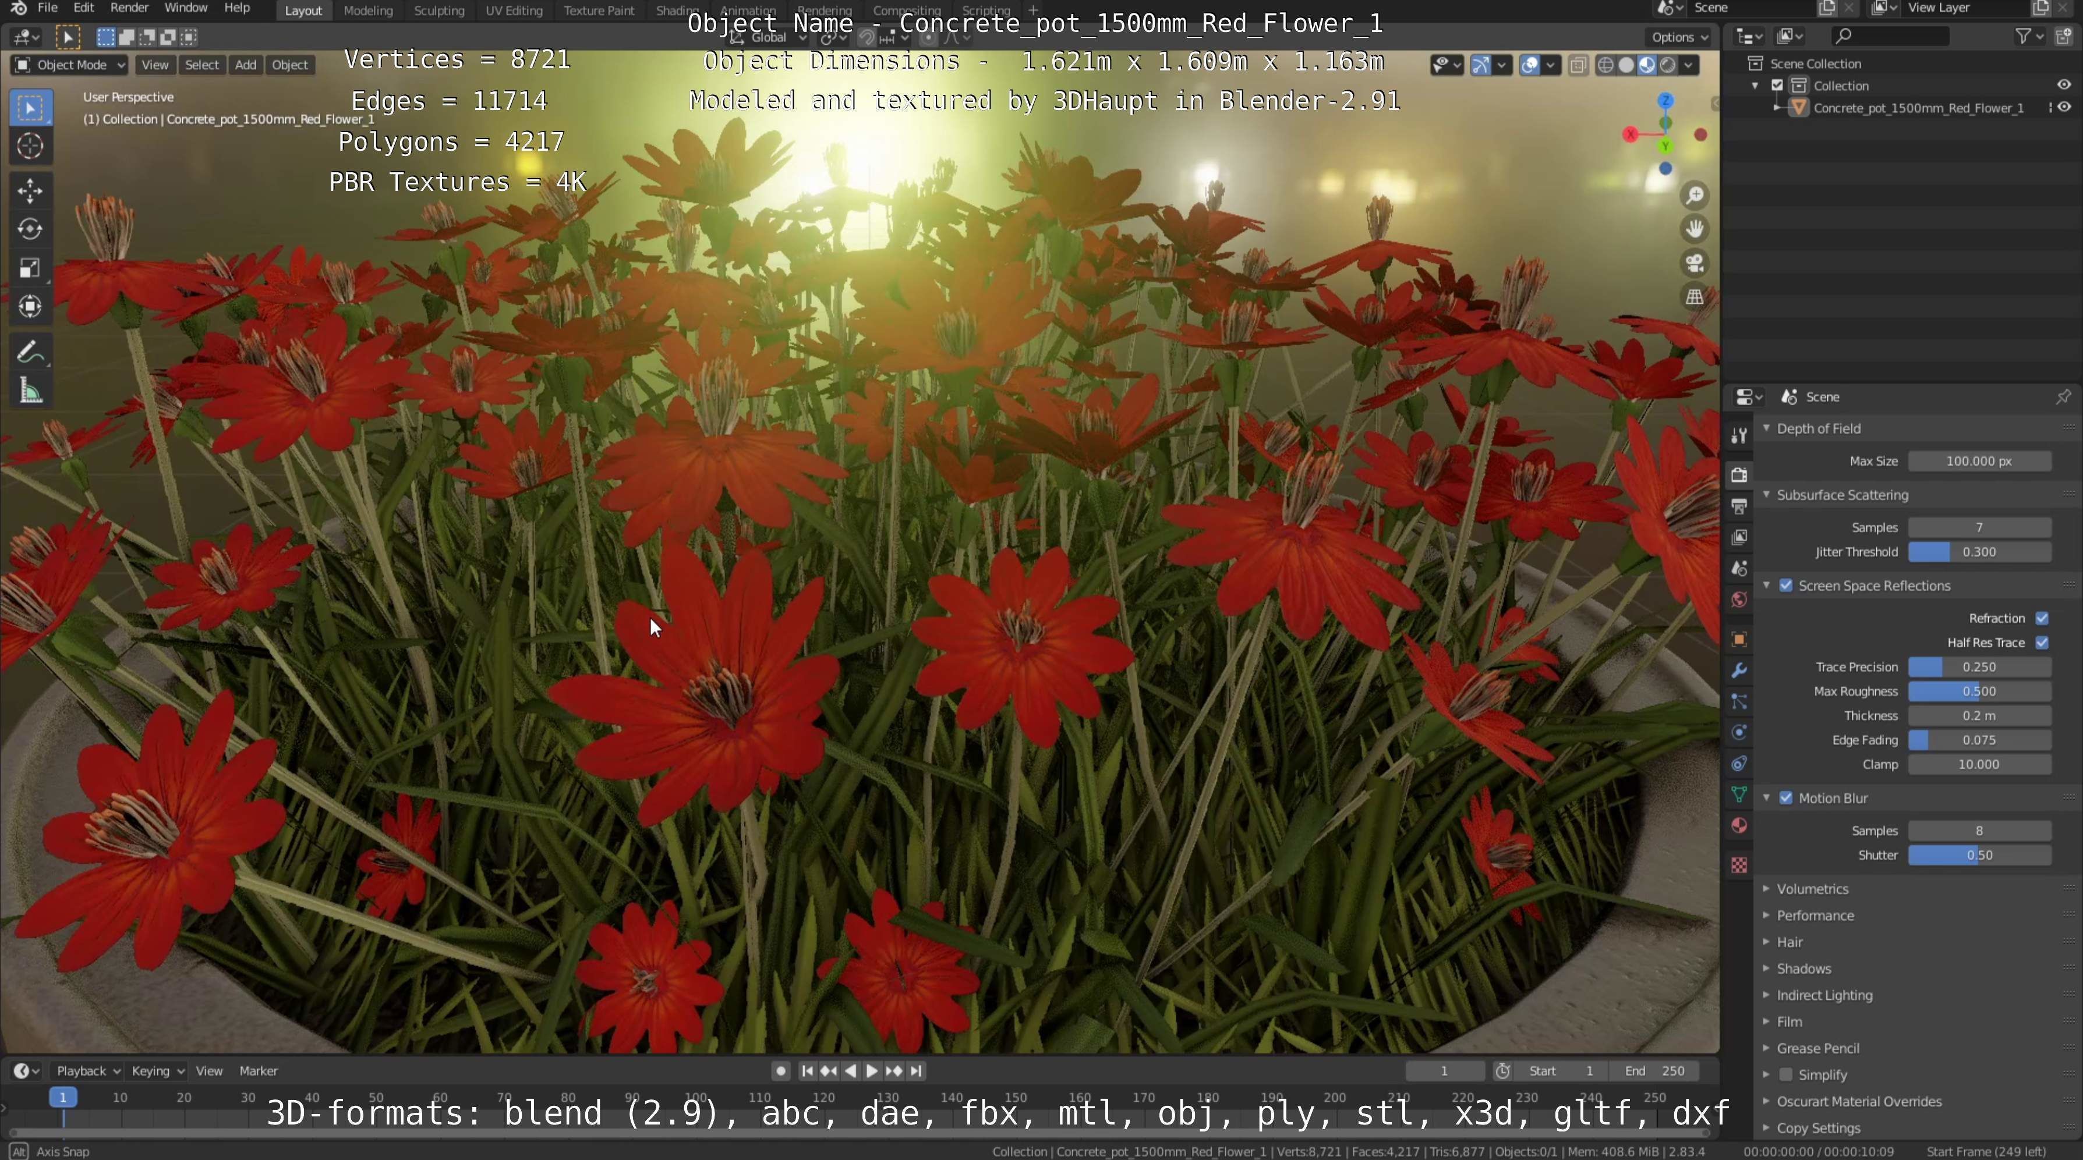Switch to wireframe viewport shading
This screenshot has height=1160, width=2083.
click(1606, 65)
